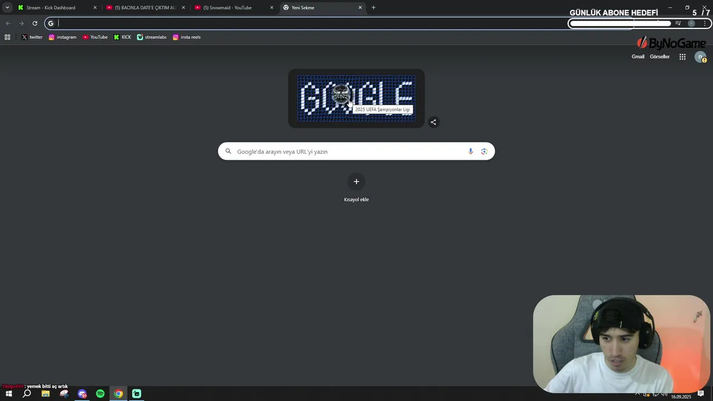Open the Chrome three-dot menu
Image resolution: width=713 pixels, height=401 pixels.
click(705, 23)
